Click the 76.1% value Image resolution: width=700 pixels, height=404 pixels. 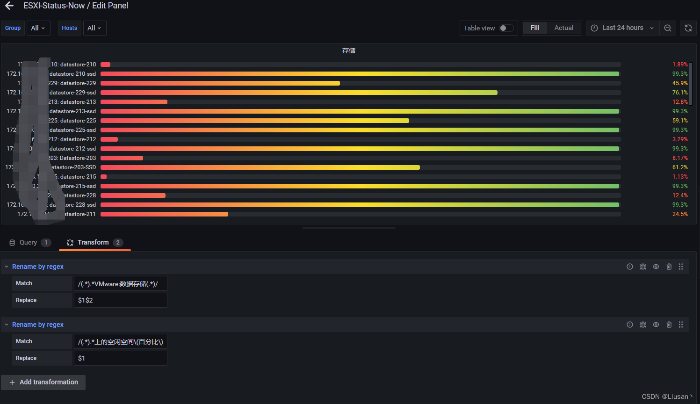coord(680,93)
